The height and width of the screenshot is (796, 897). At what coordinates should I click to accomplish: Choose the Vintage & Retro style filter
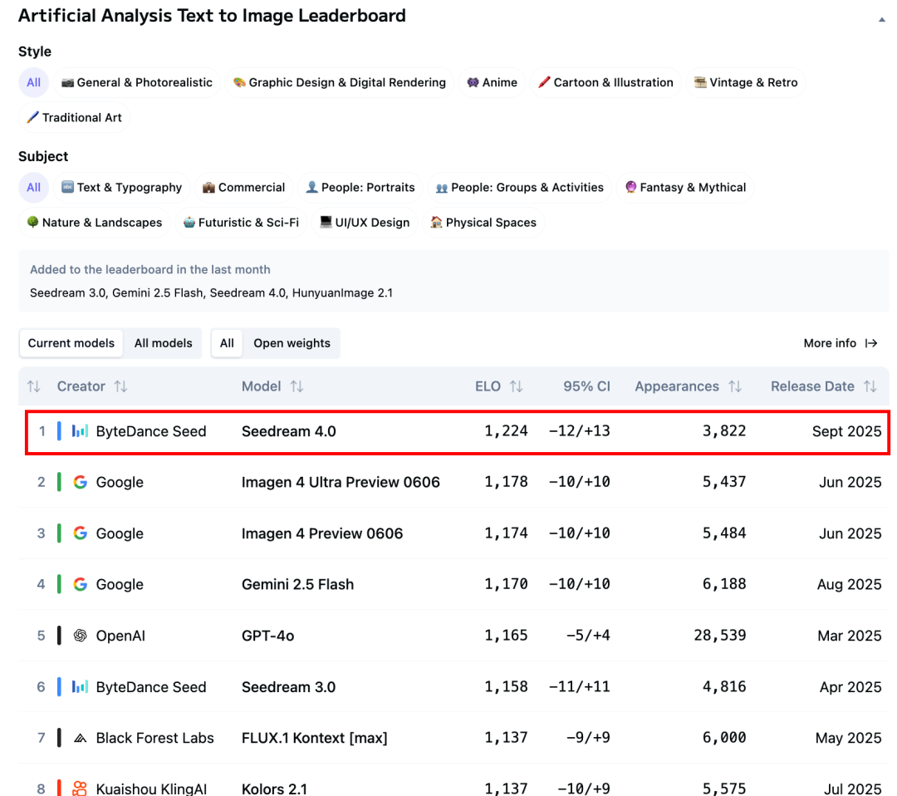coord(745,82)
